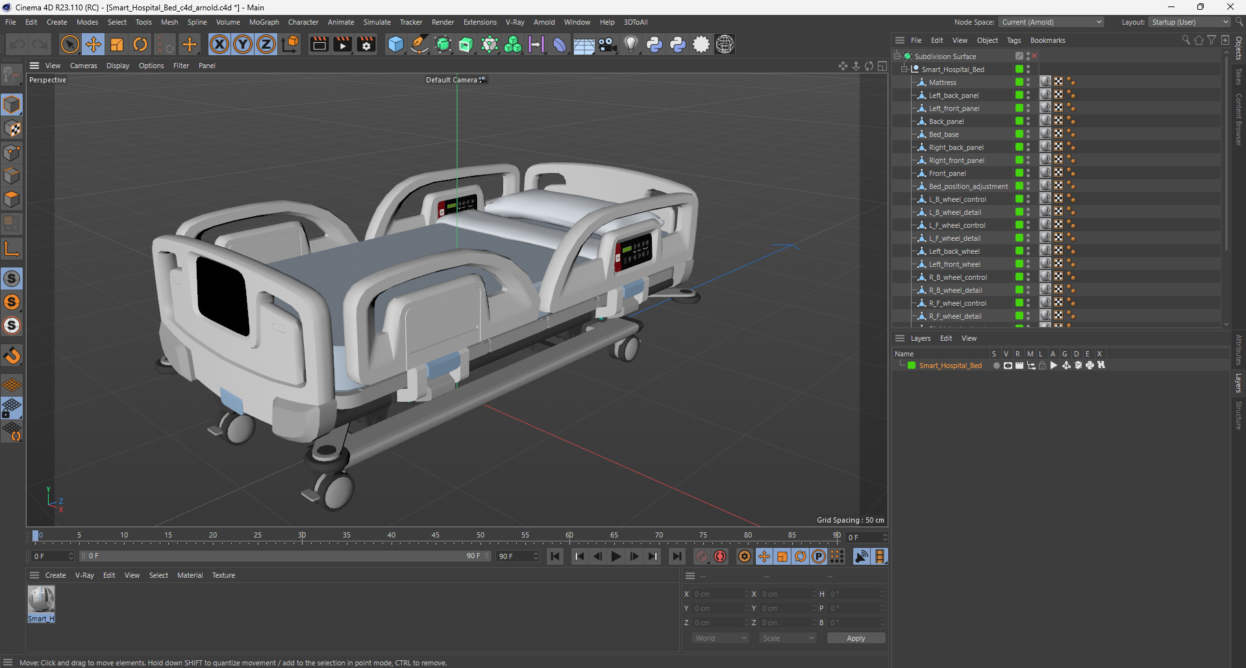The image size is (1246, 668).
Task: Collapse the Subdivision Surface hierarchy
Action: [x=897, y=56]
